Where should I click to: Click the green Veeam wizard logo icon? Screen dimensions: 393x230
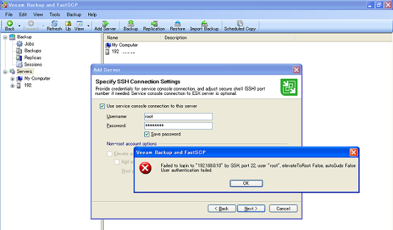[x=289, y=87]
